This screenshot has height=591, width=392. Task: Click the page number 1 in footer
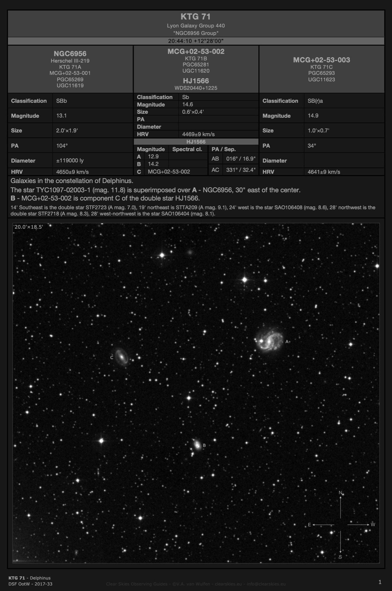380,582
